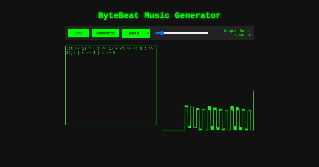Click the ByteBeat Music Generator title
Image resolution: width=319 pixels, height=167 pixels.
(159, 16)
